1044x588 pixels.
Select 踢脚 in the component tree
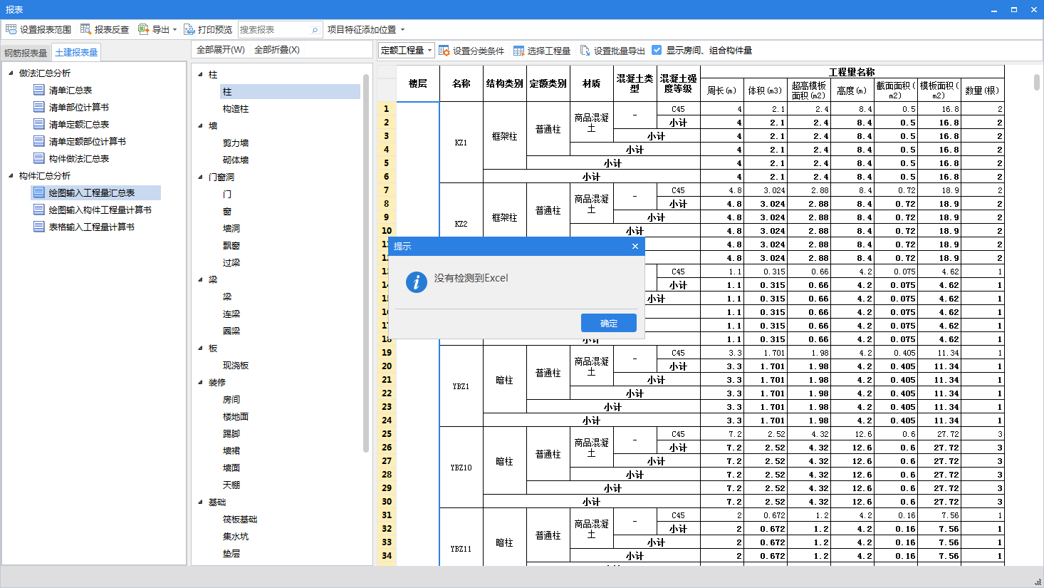[231, 433]
